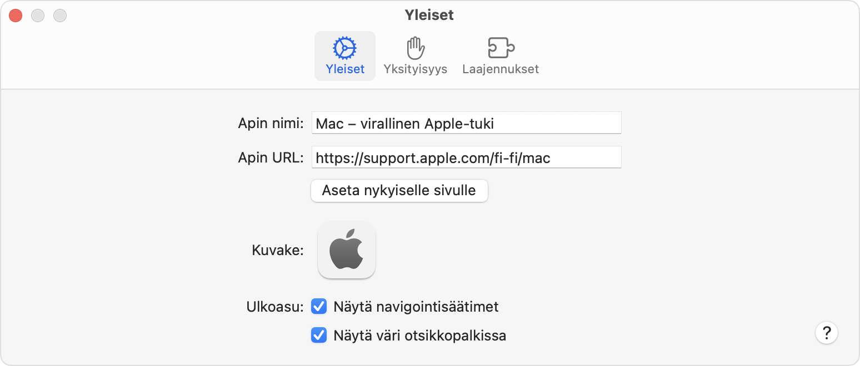Screen dimensions: 860x366
Task: Click the "Näytä väri otsikkopalkissa" label text
Action: 419,335
